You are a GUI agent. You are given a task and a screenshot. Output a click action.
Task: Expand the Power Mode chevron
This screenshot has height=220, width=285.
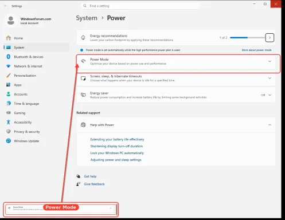pyautogui.click(x=270, y=61)
